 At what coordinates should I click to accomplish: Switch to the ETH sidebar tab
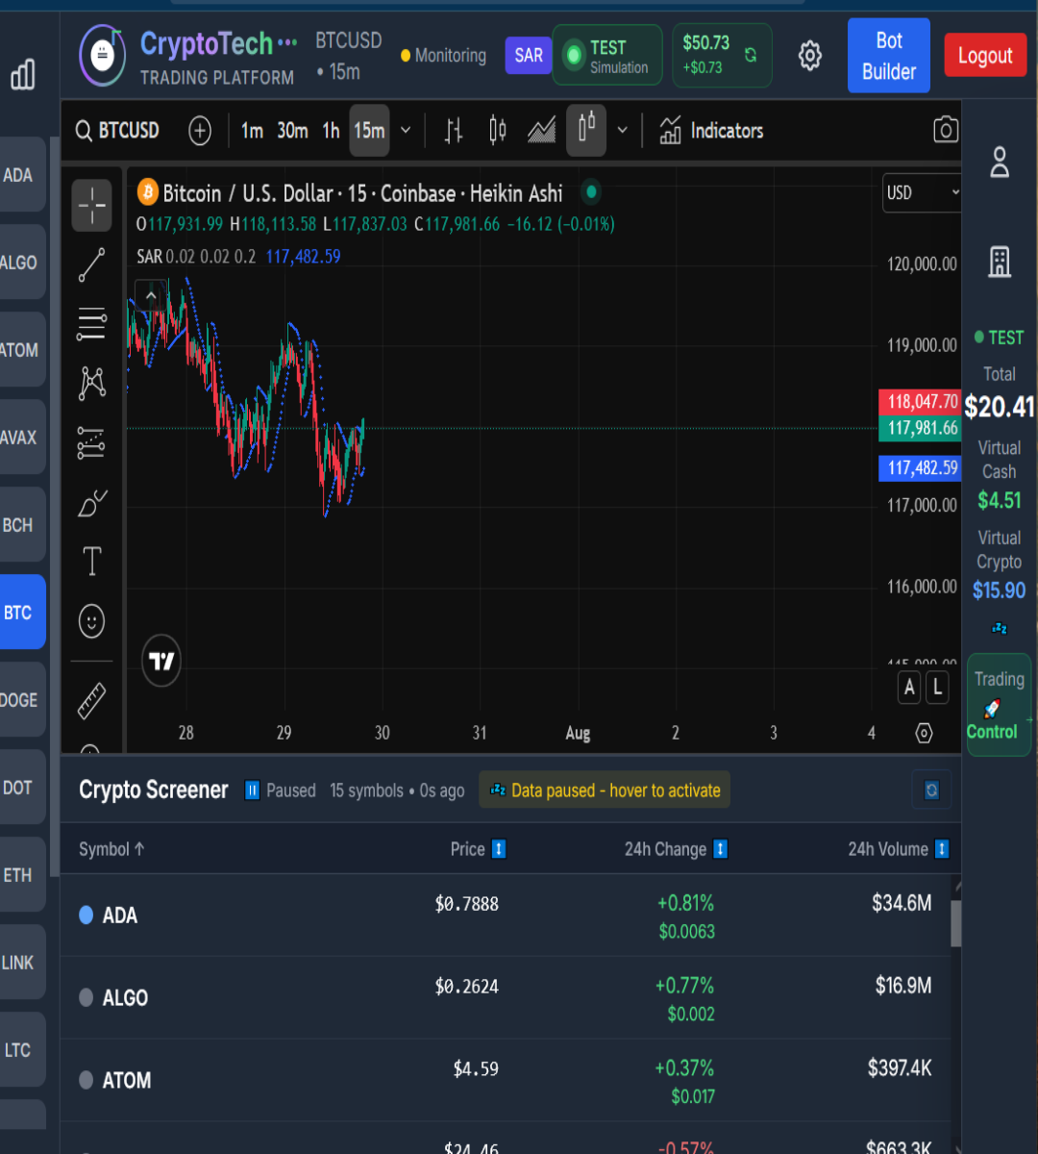pyautogui.click(x=18, y=875)
